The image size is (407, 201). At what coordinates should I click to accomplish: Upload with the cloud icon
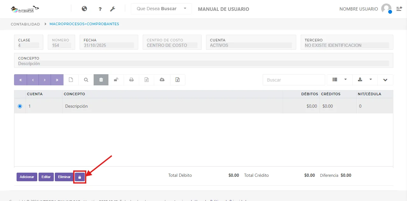[162, 80]
